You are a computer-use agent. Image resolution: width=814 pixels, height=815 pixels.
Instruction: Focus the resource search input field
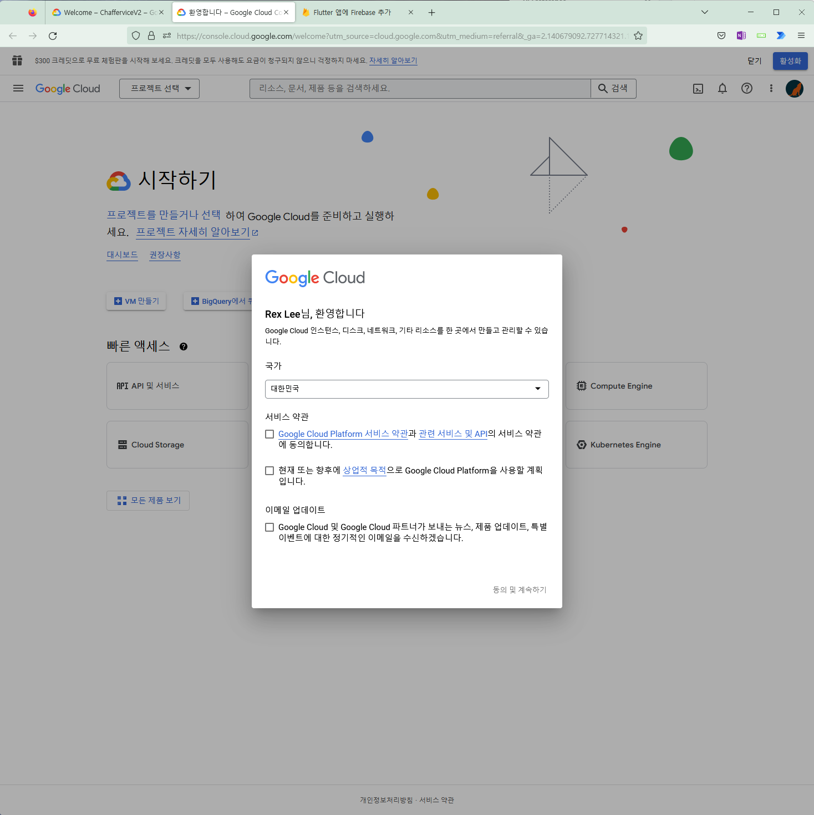pyautogui.click(x=420, y=89)
